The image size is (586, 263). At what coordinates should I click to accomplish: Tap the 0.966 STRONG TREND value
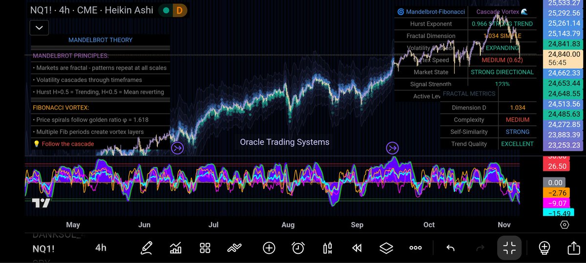(502, 24)
